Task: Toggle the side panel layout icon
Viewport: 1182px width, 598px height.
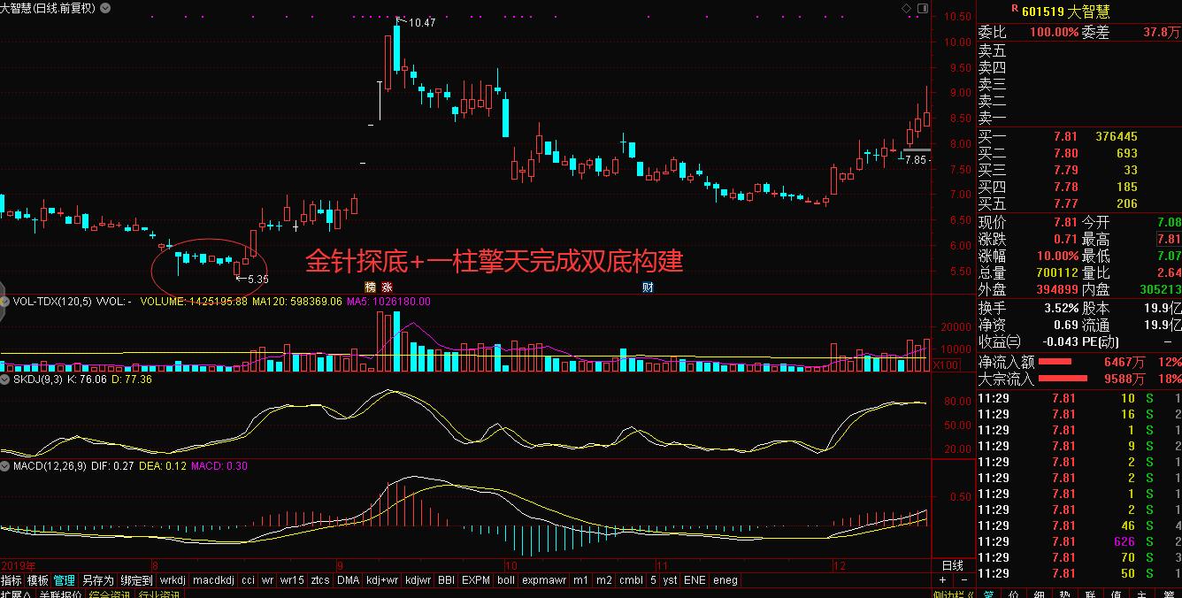Action: [x=923, y=8]
